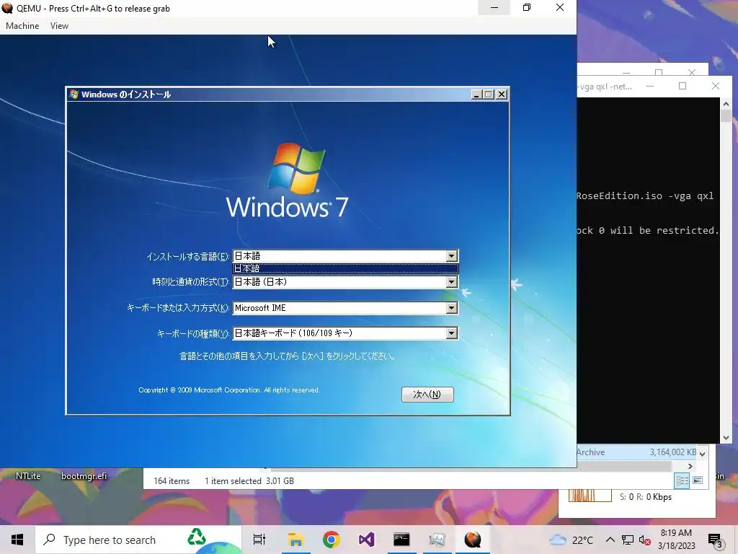Click the 22°C temperature reading
The image size is (738, 554).
[582, 540]
